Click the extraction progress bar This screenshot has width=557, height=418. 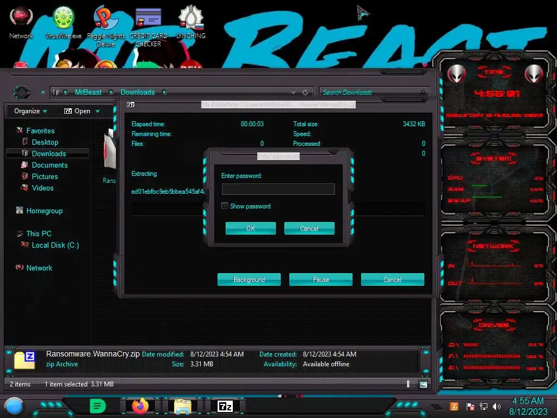point(278,209)
